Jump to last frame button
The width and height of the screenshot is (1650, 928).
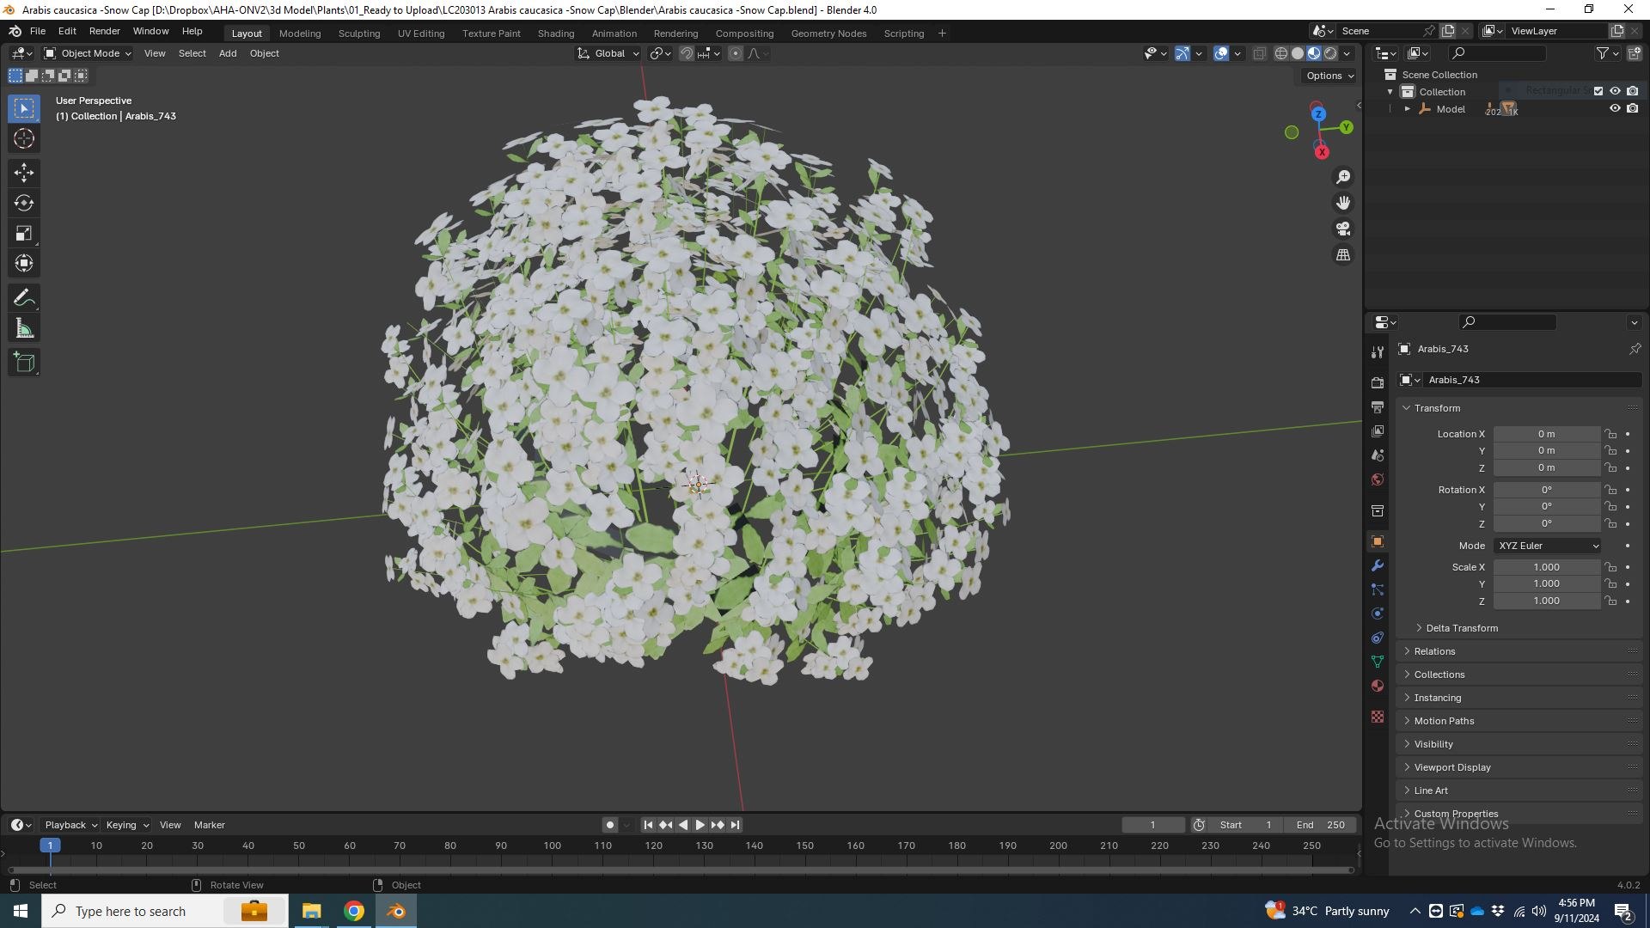736,825
